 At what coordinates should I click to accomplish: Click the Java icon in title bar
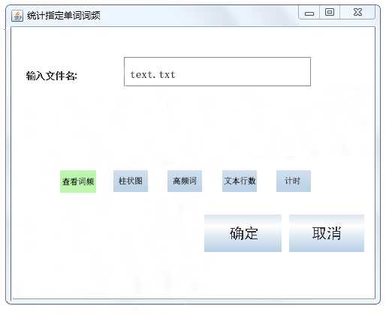point(17,16)
